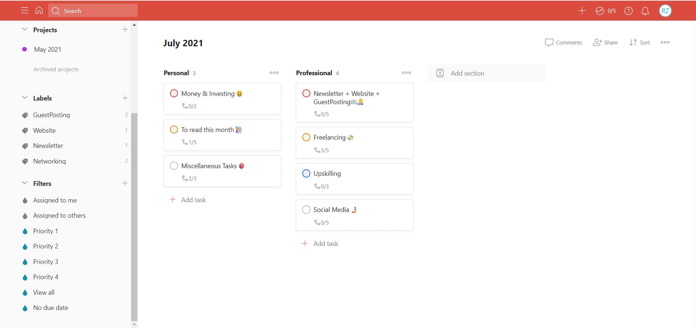The image size is (696, 328).
Task: Open the notifications bell
Action: tap(645, 11)
